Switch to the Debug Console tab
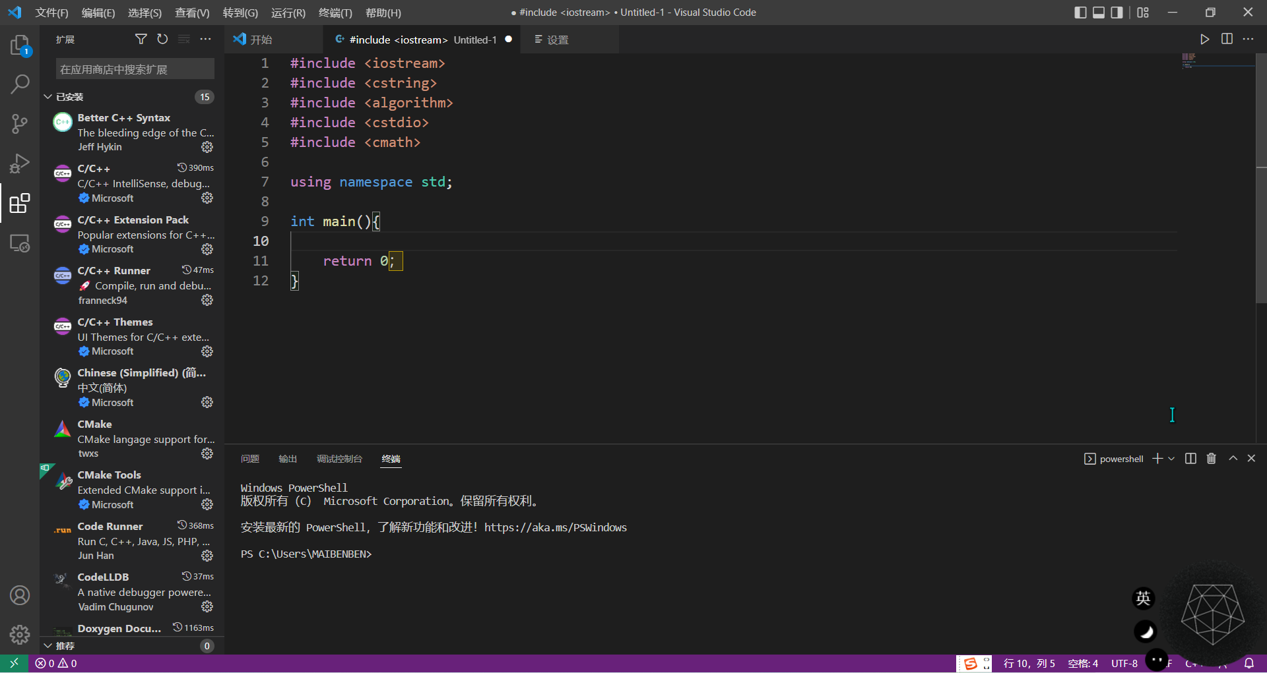This screenshot has height=673, width=1267. 339,459
